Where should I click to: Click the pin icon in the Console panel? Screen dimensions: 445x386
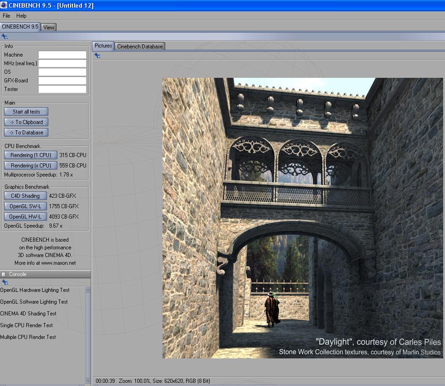pos(5,282)
